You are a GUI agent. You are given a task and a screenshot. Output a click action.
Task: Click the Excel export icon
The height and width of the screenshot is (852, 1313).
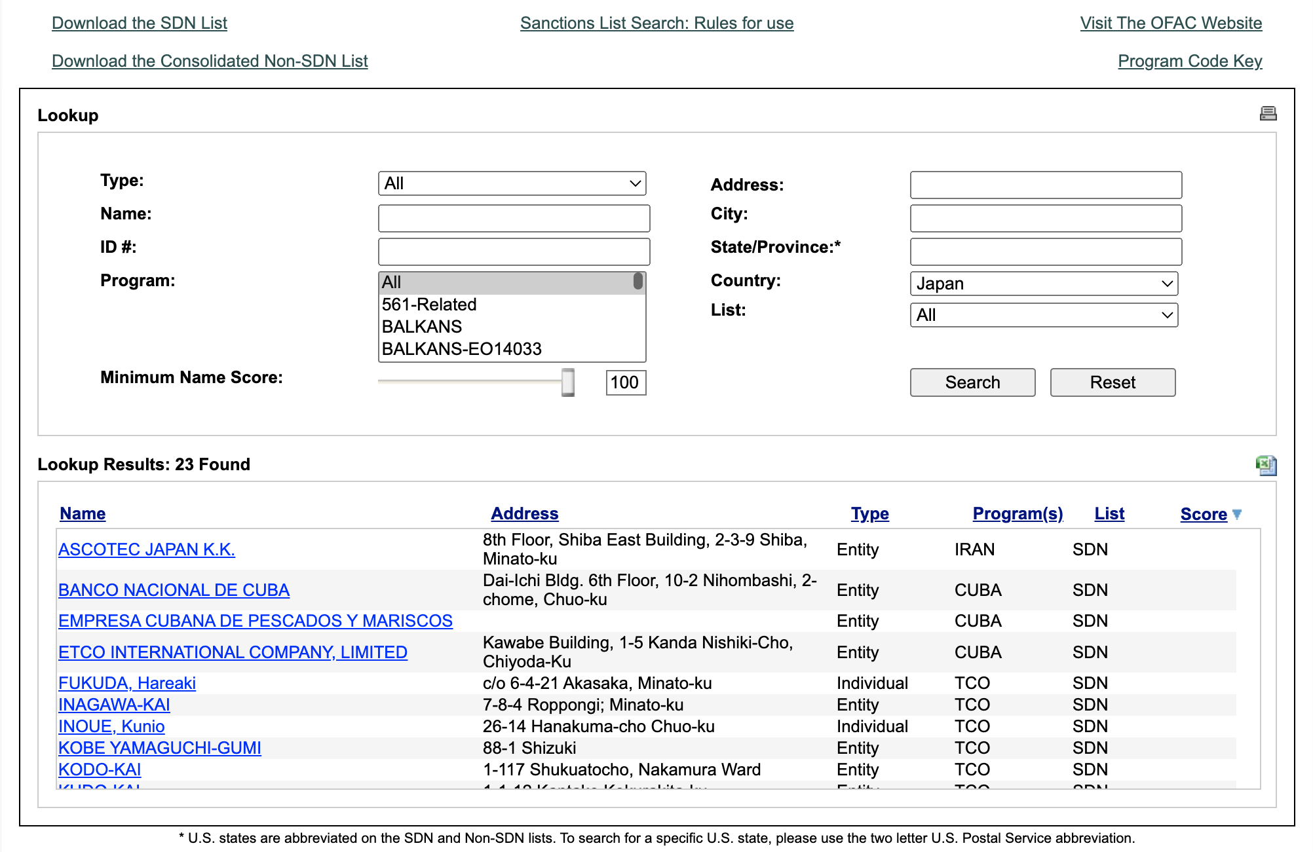(1266, 465)
